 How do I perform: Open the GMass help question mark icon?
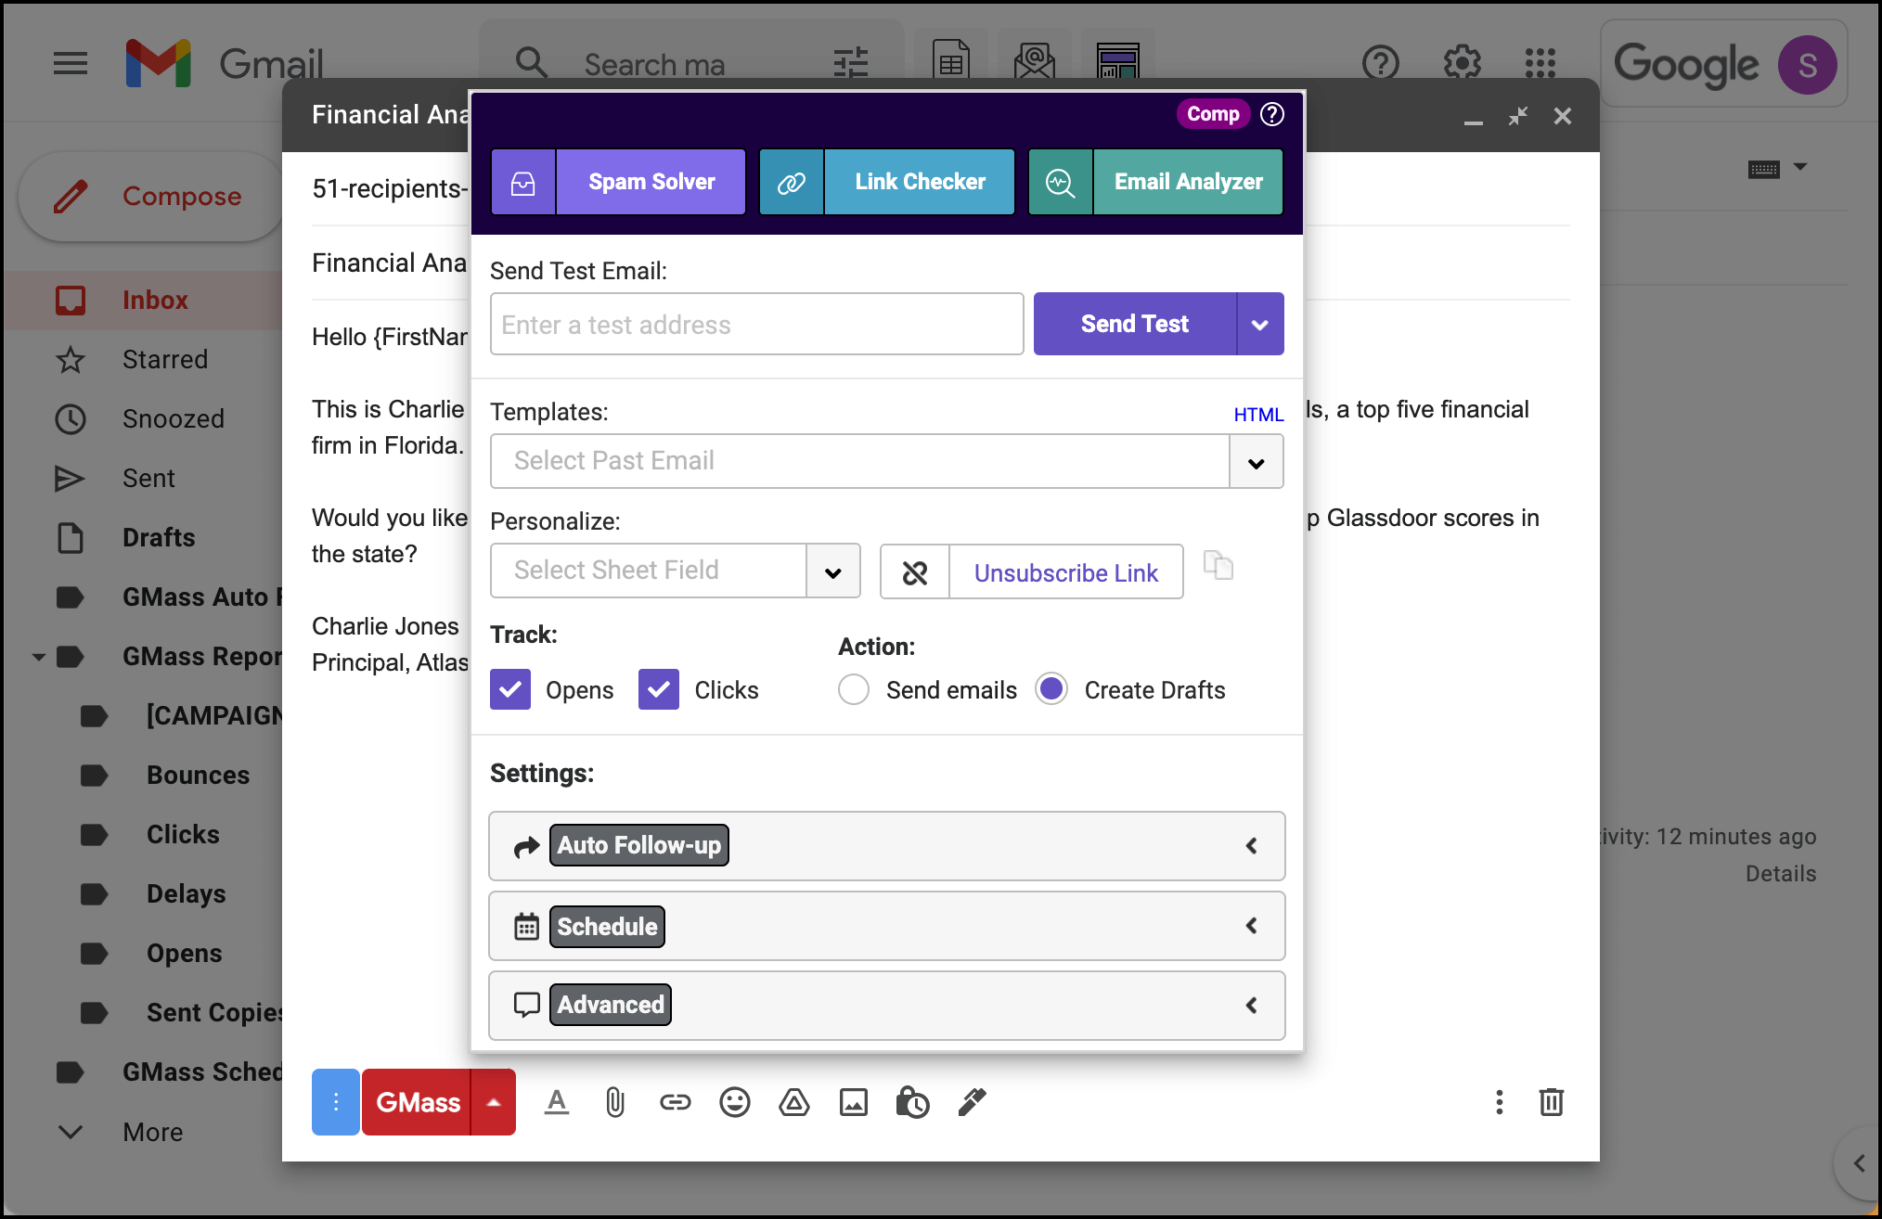(1272, 114)
